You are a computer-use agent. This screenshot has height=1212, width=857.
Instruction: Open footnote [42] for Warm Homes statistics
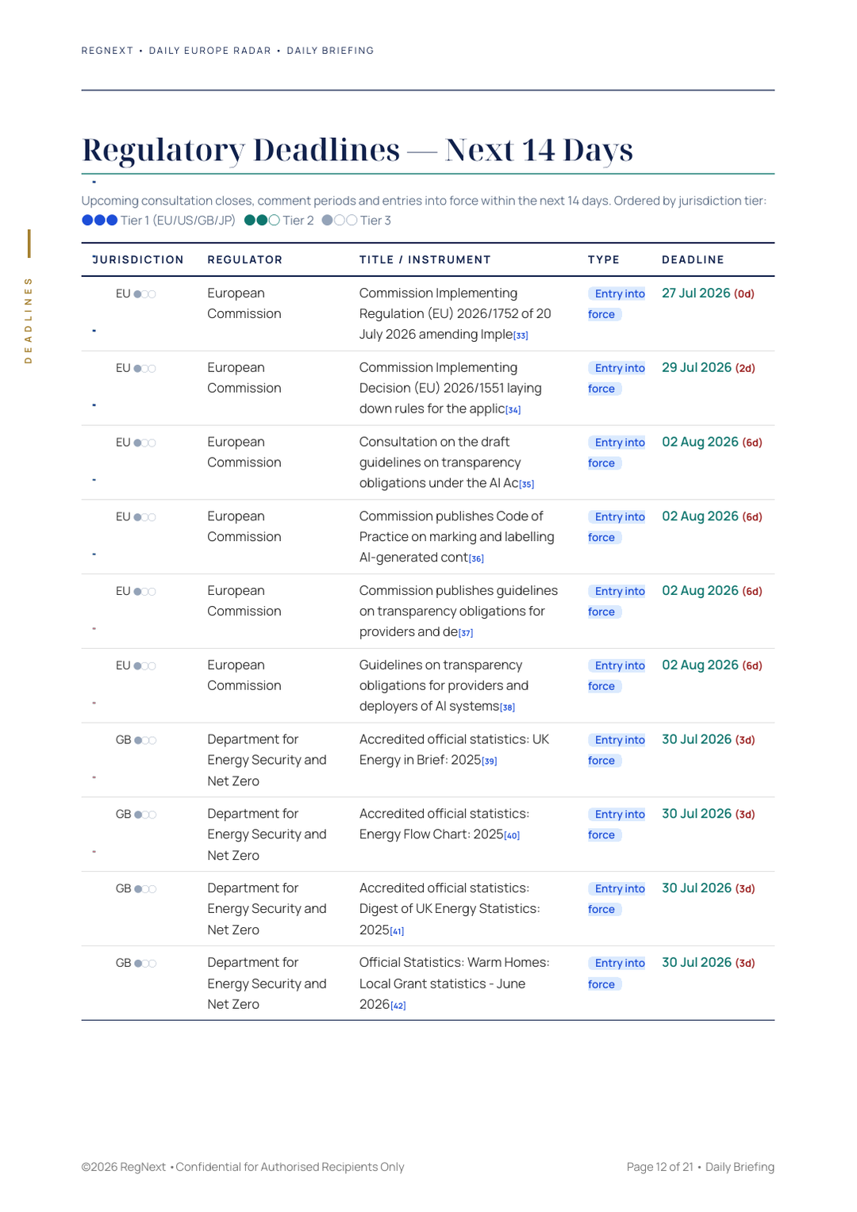pos(398,1006)
